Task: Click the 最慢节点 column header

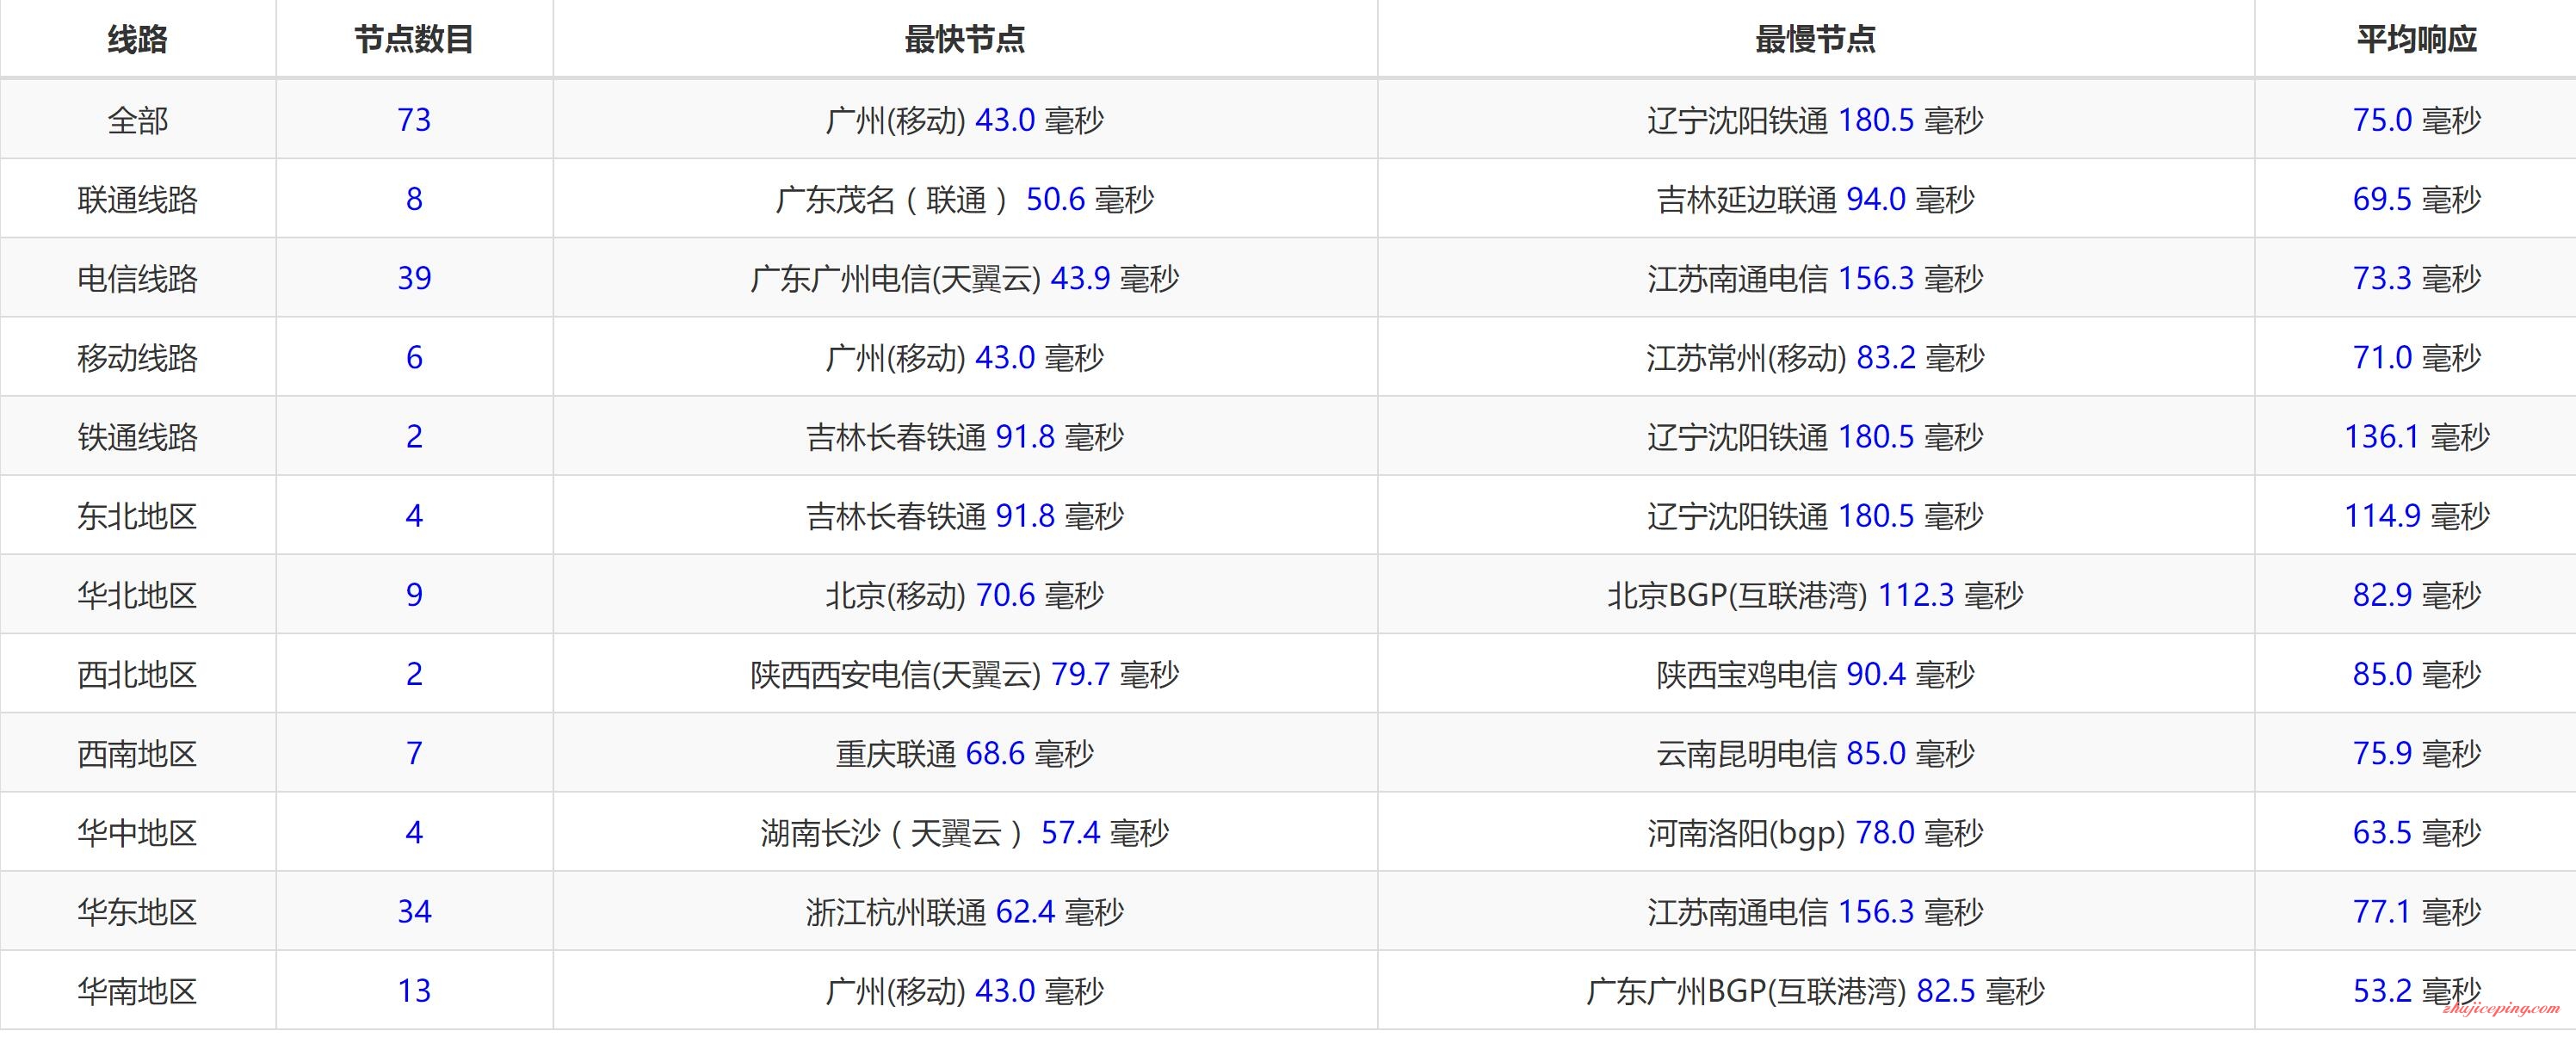Action: 1816,40
